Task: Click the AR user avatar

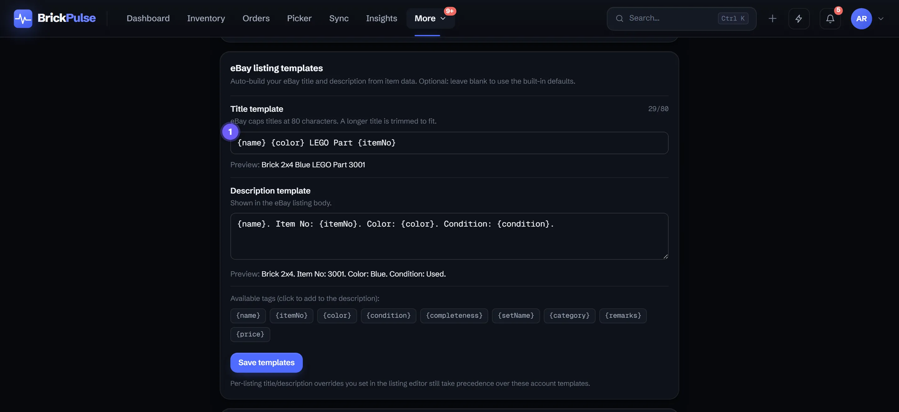Action: click(861, 18)
